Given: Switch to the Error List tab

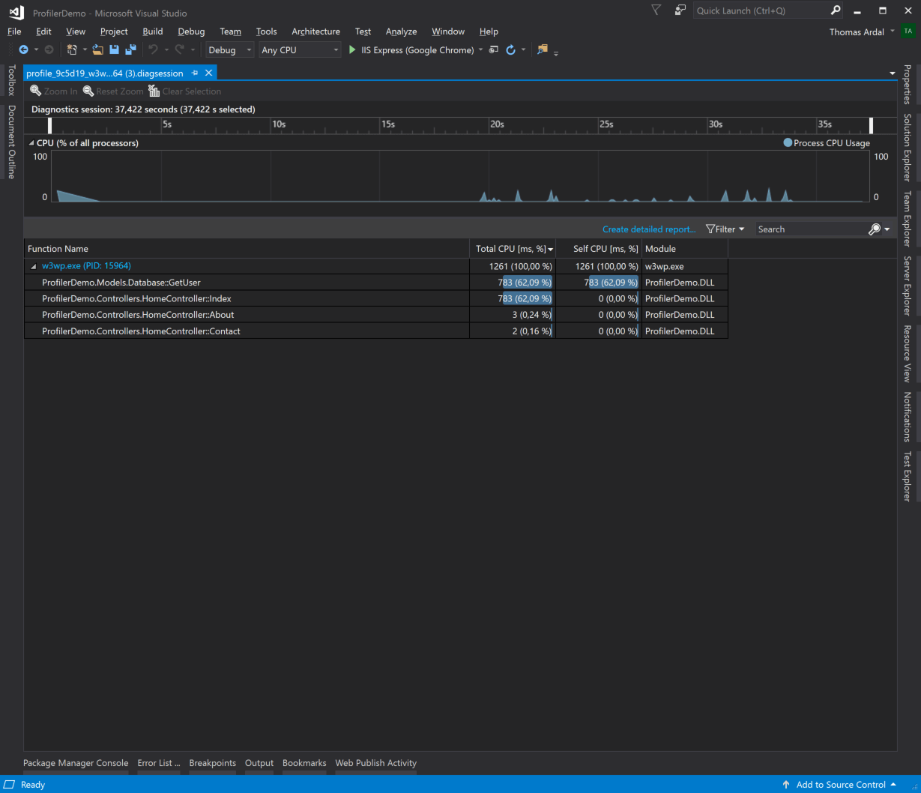Looking at the screenshot, I should click(x=158, y=763).
